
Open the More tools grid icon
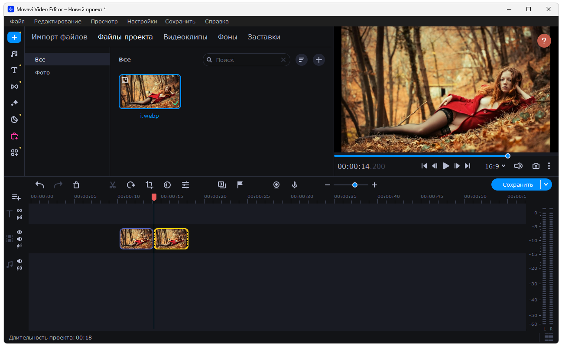point(14,152)
